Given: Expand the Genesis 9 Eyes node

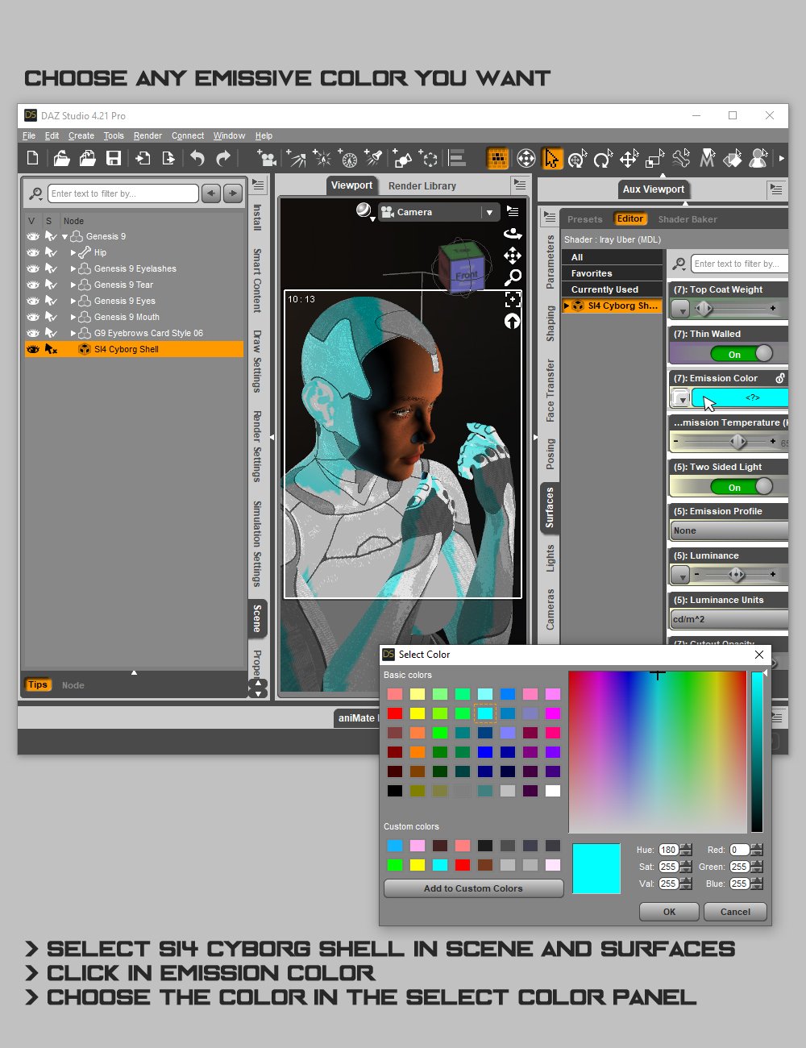Looking at the screenshot, I should pos(73,301).
